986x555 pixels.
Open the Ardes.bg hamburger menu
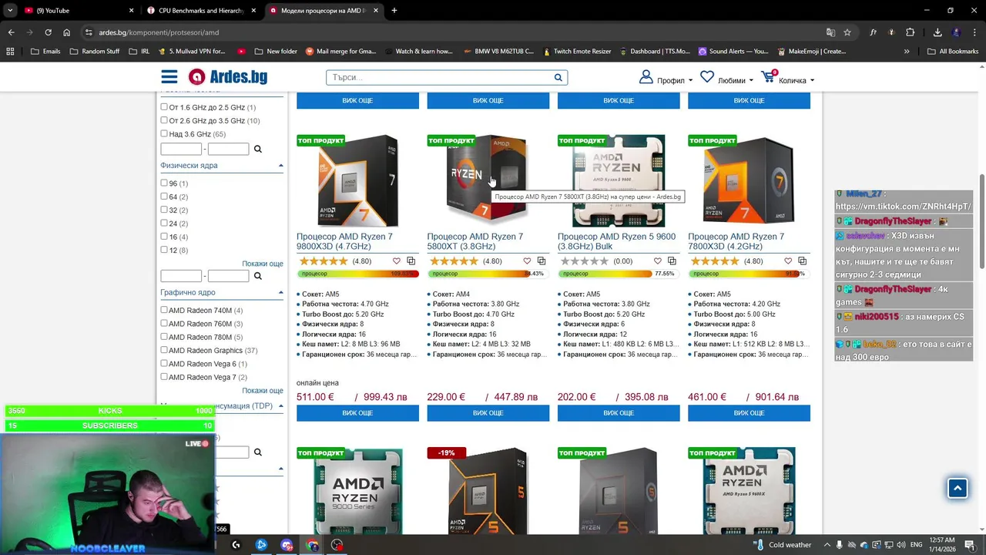(169, 77)
